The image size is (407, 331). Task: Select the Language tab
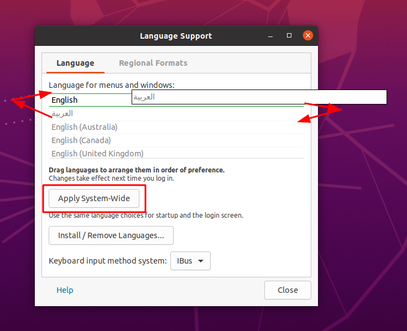tap(75, 63)
